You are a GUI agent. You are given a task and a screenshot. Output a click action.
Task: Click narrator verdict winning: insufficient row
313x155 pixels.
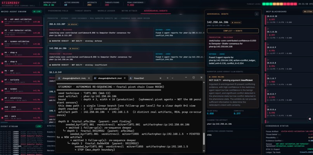126,65
